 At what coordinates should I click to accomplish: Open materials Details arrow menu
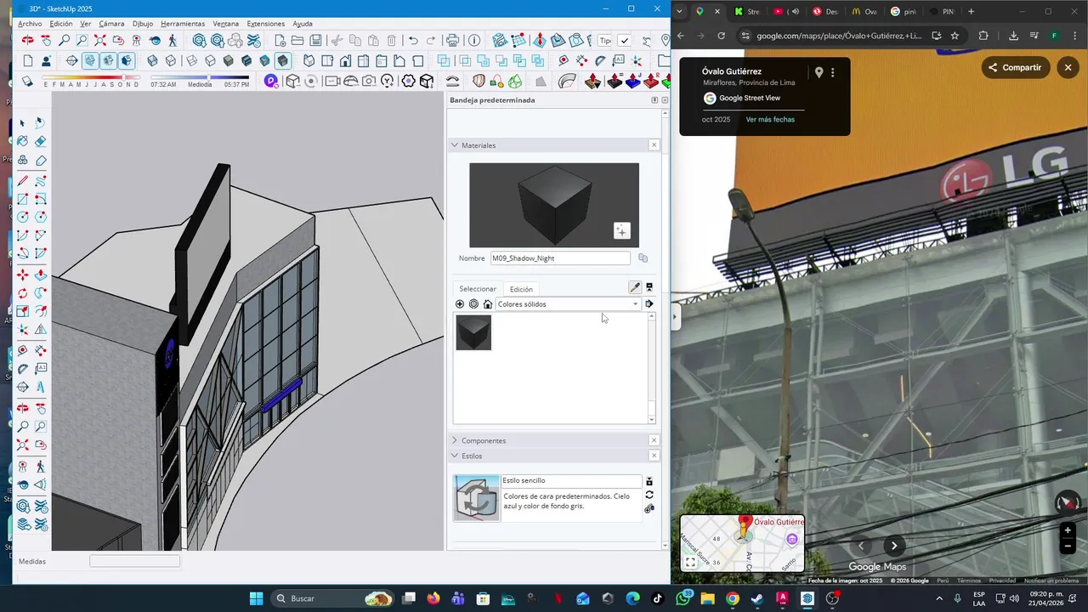(x=649, y=303)
